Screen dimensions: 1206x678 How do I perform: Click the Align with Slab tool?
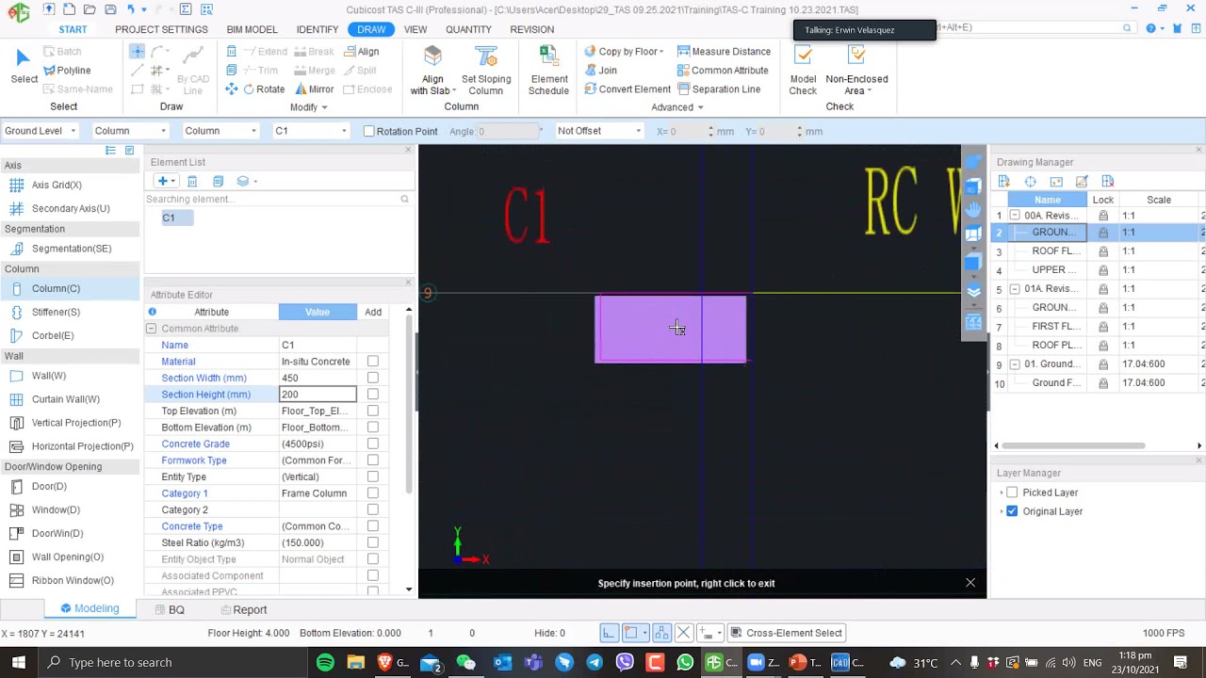[x=433, y=72]
